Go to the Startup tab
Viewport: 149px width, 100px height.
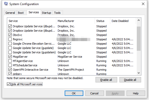(x=46, y=13)
